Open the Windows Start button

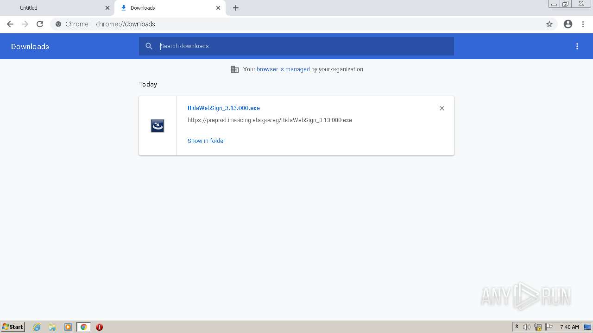[x=13, y=327]
